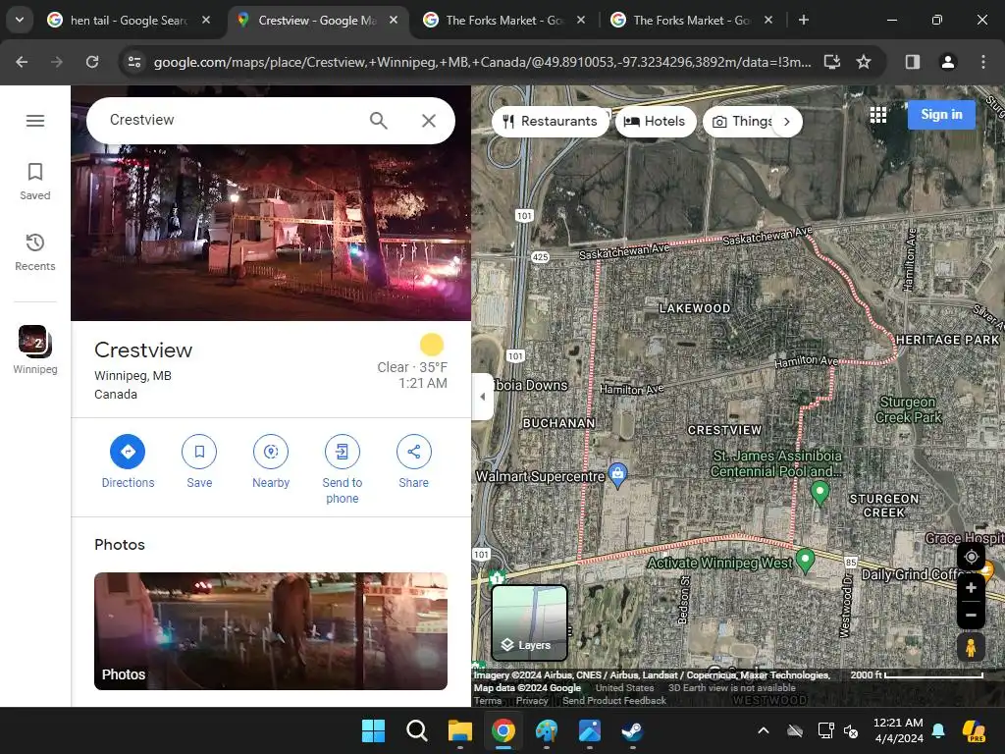Click Walmart Supercentre map pin
The height and width of the screenshot is (754, 1005).
[617, 475]
